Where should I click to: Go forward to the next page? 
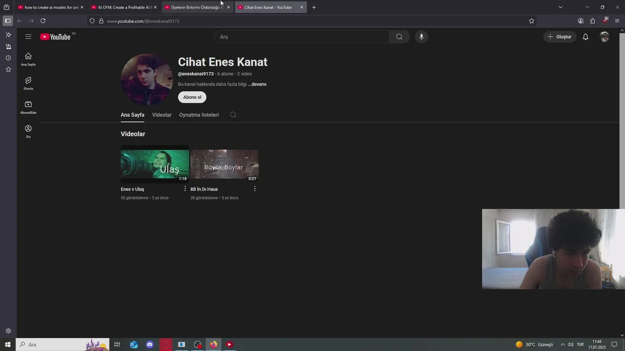[x=31, y=21]
